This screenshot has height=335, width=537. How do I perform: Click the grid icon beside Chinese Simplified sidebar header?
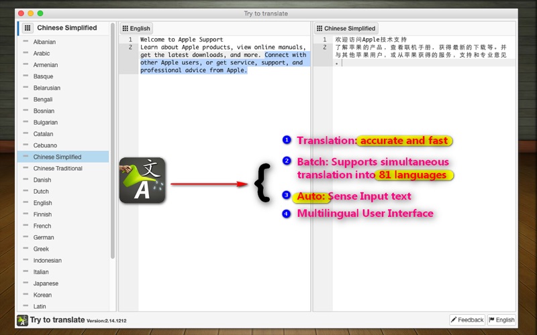click(x=28, y=27)
